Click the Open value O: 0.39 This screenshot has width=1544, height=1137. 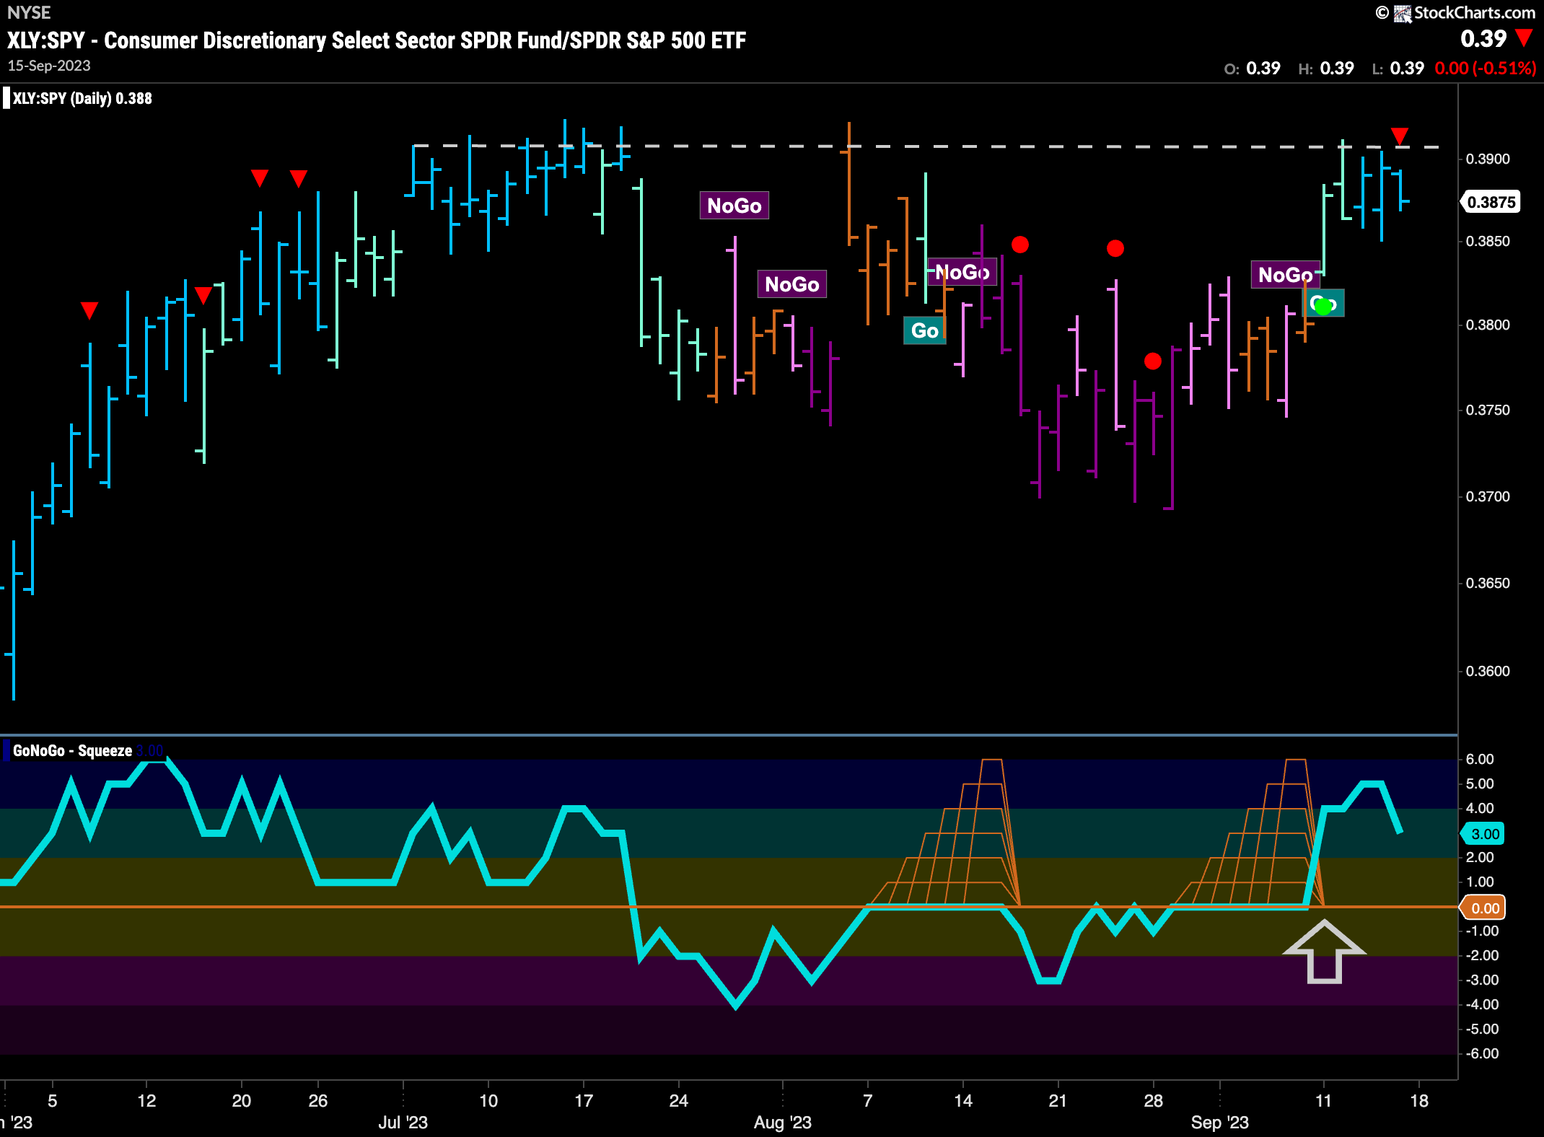click(1253, 69)
